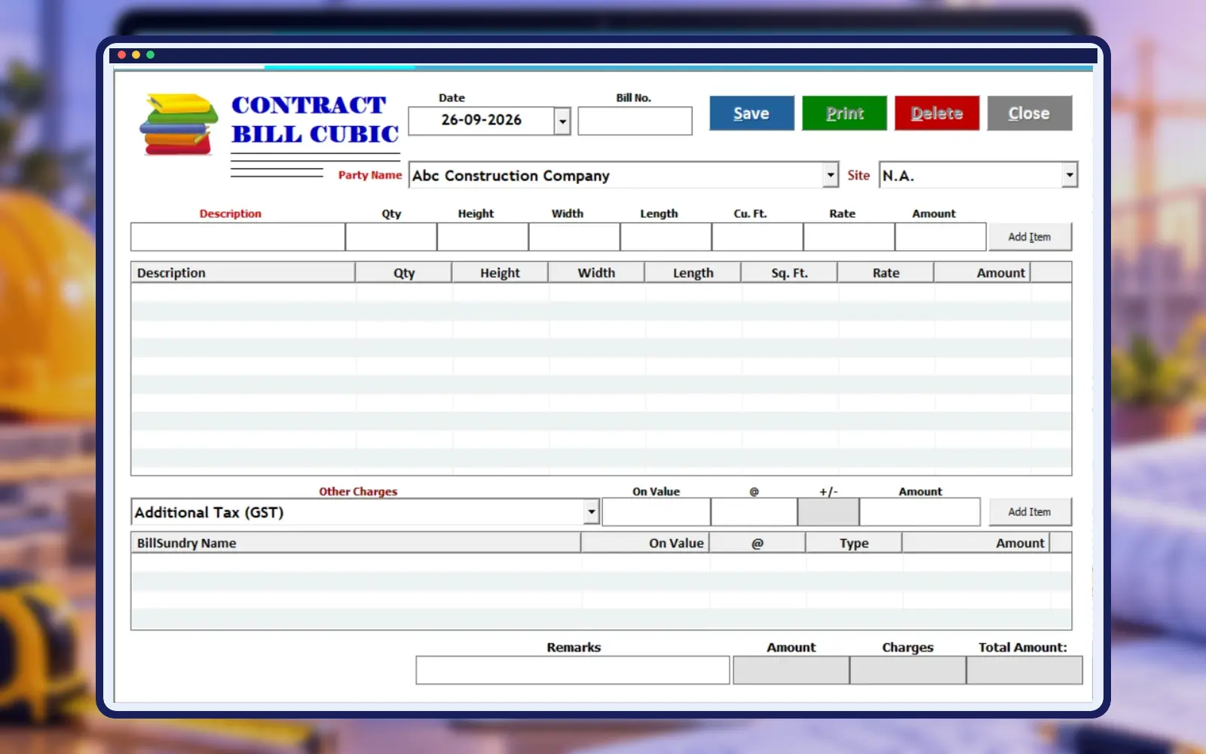Expand the Party Name dropdown arrow
Viewport: 1206px width, 754px height.
pyautogui.click(x=830, y=175)
